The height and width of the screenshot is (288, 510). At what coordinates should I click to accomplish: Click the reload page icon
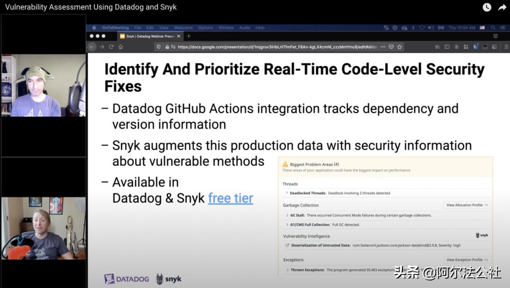111,47
